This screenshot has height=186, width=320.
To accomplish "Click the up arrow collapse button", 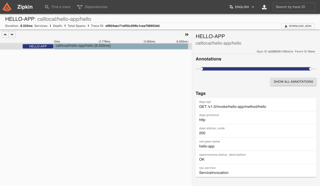I will point(5,35).
